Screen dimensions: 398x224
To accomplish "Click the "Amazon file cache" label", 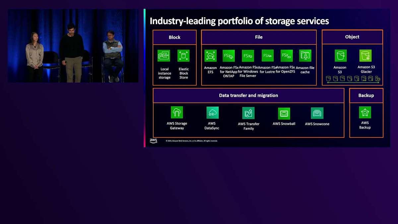I will [305, 70].
